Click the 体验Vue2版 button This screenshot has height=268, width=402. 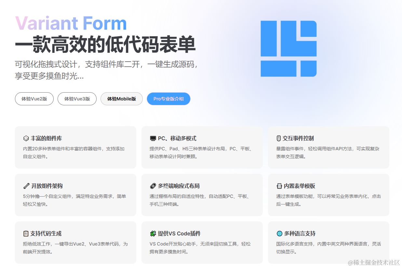click(34, 99)
